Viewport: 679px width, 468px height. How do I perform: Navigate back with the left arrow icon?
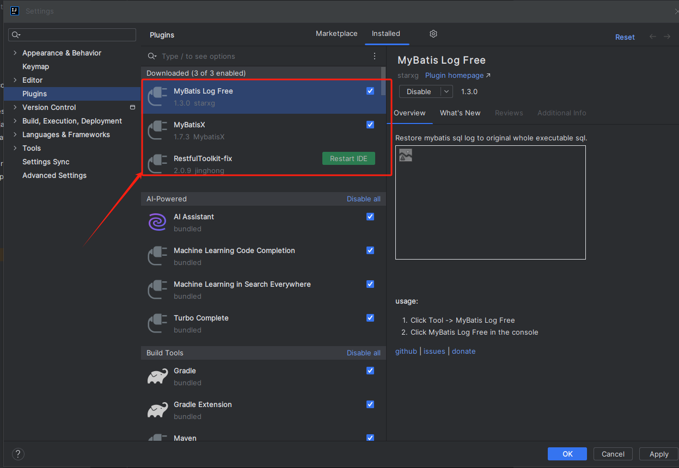click(x=653, y=36)
